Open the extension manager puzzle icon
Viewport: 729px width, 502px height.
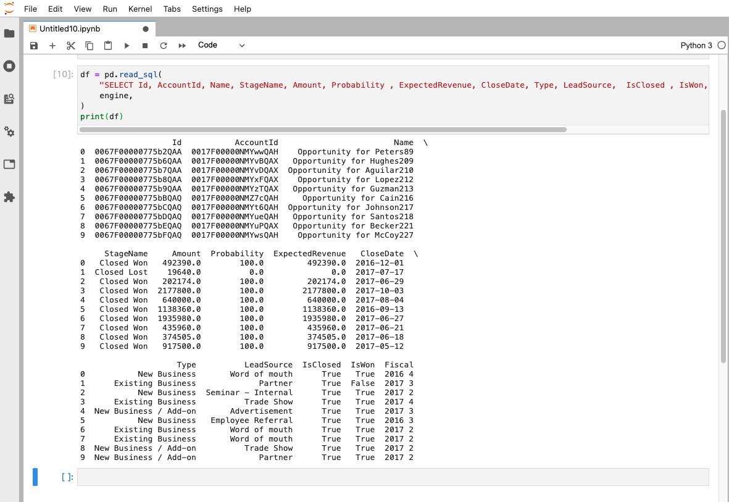(9, 197)
